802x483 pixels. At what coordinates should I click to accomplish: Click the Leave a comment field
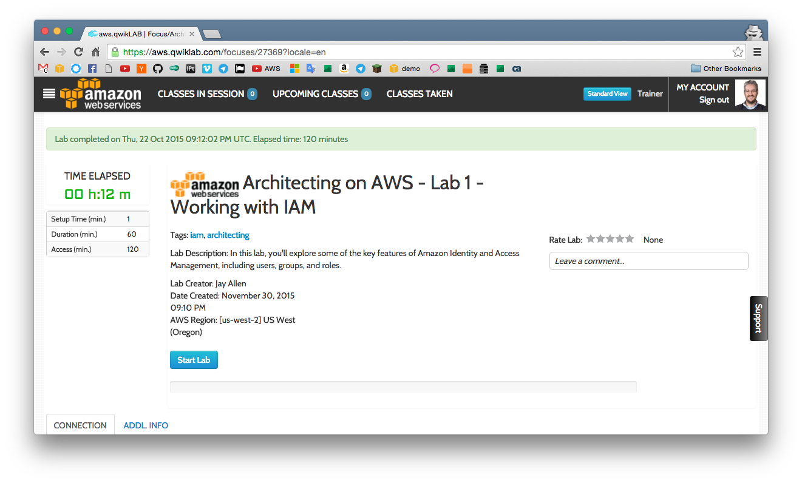tap(649, 261)
